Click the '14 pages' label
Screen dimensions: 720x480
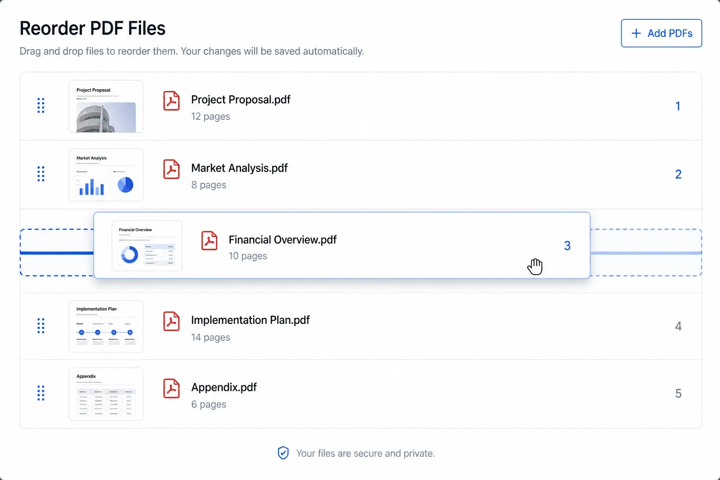coord(210,337)
